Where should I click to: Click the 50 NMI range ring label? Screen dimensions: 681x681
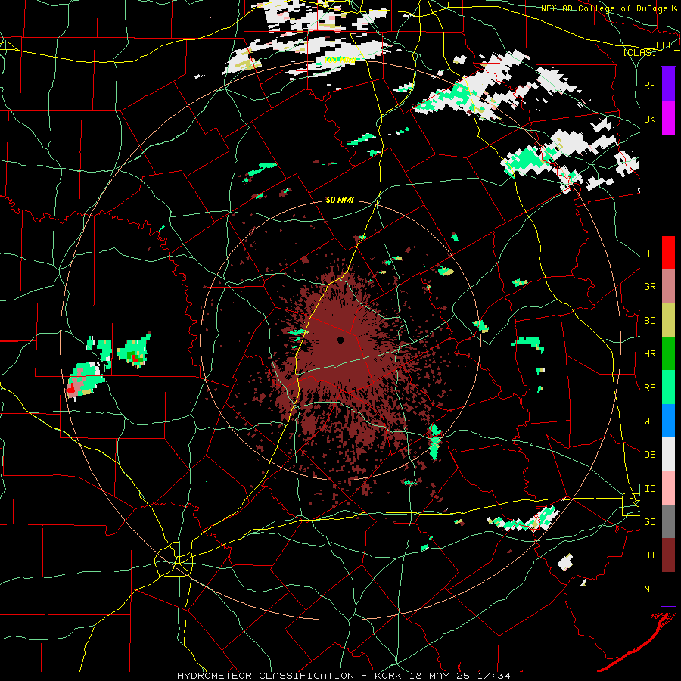[340, 201]
